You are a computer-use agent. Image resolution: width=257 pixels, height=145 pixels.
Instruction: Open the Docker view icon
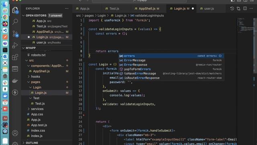click(15, 81)
